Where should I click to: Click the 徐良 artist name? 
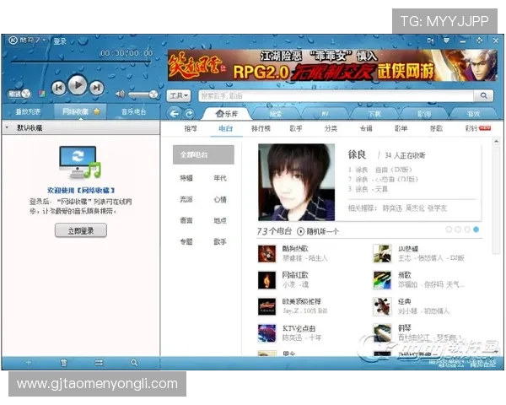coord(357,154)
